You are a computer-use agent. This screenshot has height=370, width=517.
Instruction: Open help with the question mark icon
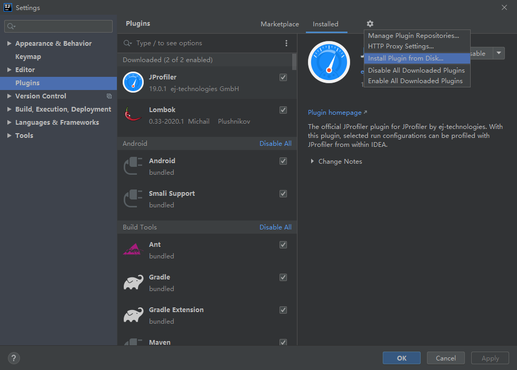tap(14, 358)
